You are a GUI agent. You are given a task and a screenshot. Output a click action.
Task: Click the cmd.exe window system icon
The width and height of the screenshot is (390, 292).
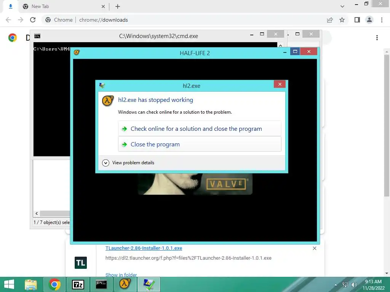37,36
